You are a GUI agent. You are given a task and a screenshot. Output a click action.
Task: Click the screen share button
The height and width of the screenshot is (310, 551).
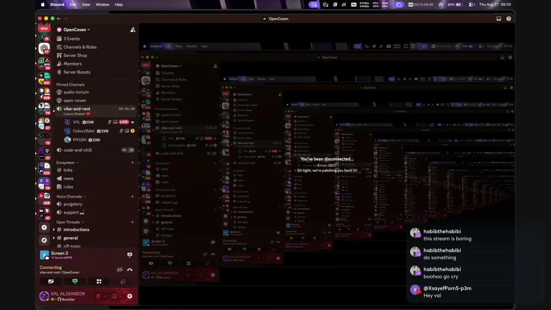click(75, 282)
